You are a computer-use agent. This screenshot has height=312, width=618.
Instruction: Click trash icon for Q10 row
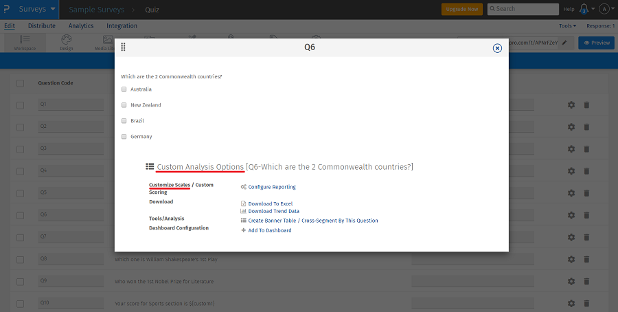[x=586, y=303]
